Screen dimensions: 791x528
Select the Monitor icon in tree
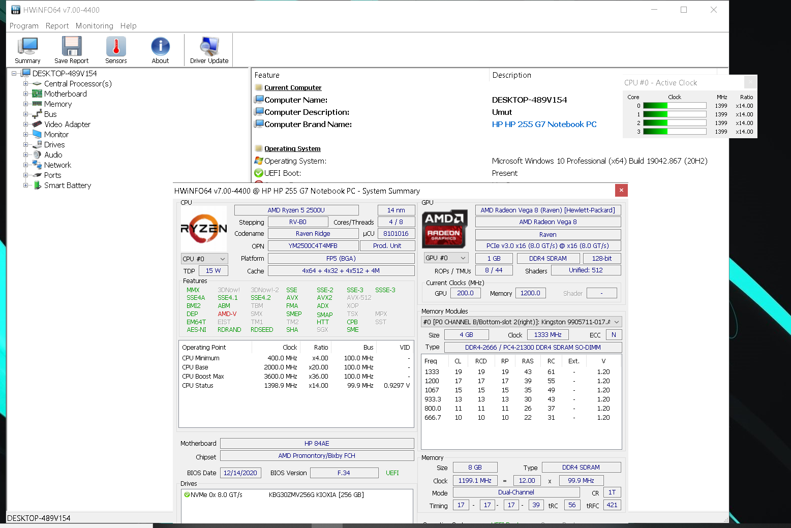coord(37,135)
